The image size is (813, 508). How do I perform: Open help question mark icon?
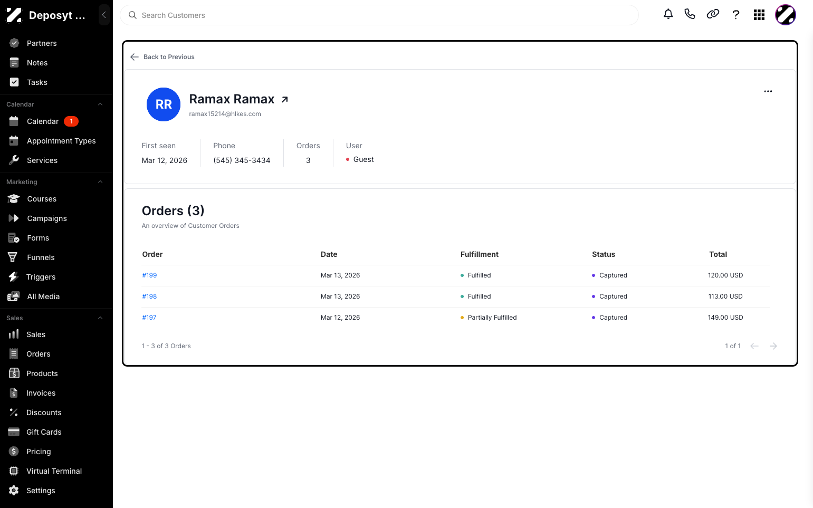[736, 15]
